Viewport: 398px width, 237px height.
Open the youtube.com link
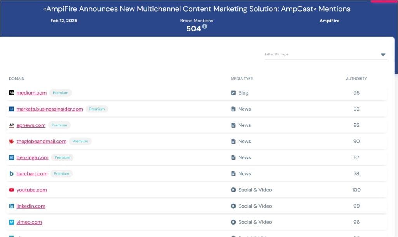pyautogui.click(x=32, y=190)
